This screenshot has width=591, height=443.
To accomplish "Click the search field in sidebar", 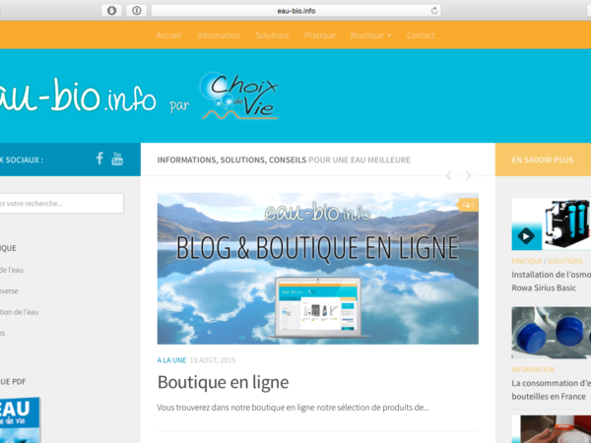I will (x=60, y=204).
